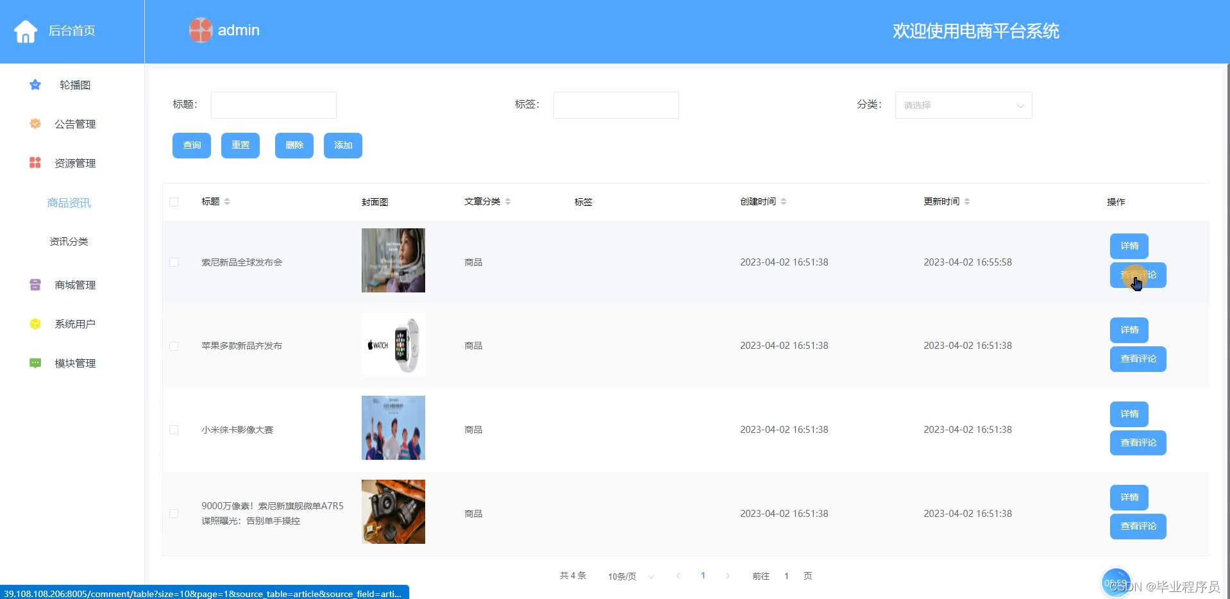Screen dimensions: 1230x599
Task: Select page number 1 in pagination
Action: click(703, 576)
